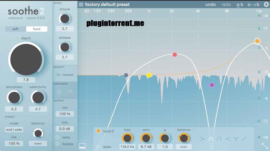Click the attack knob
The image size is (270, 151).
65,19
